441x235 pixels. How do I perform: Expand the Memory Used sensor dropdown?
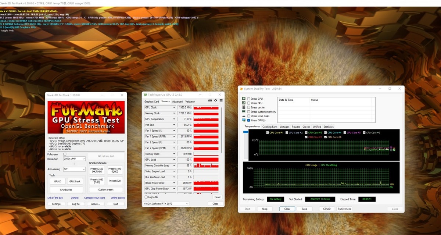tap(174, 154)
